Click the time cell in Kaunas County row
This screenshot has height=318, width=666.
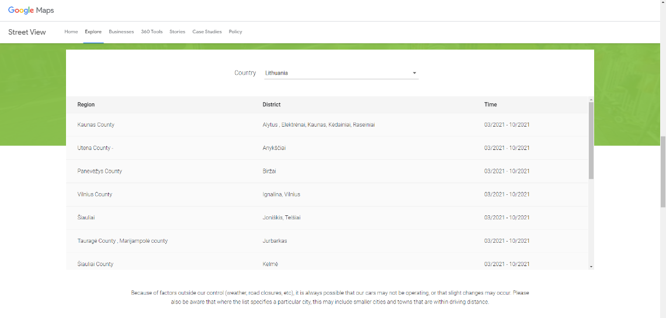507,125
